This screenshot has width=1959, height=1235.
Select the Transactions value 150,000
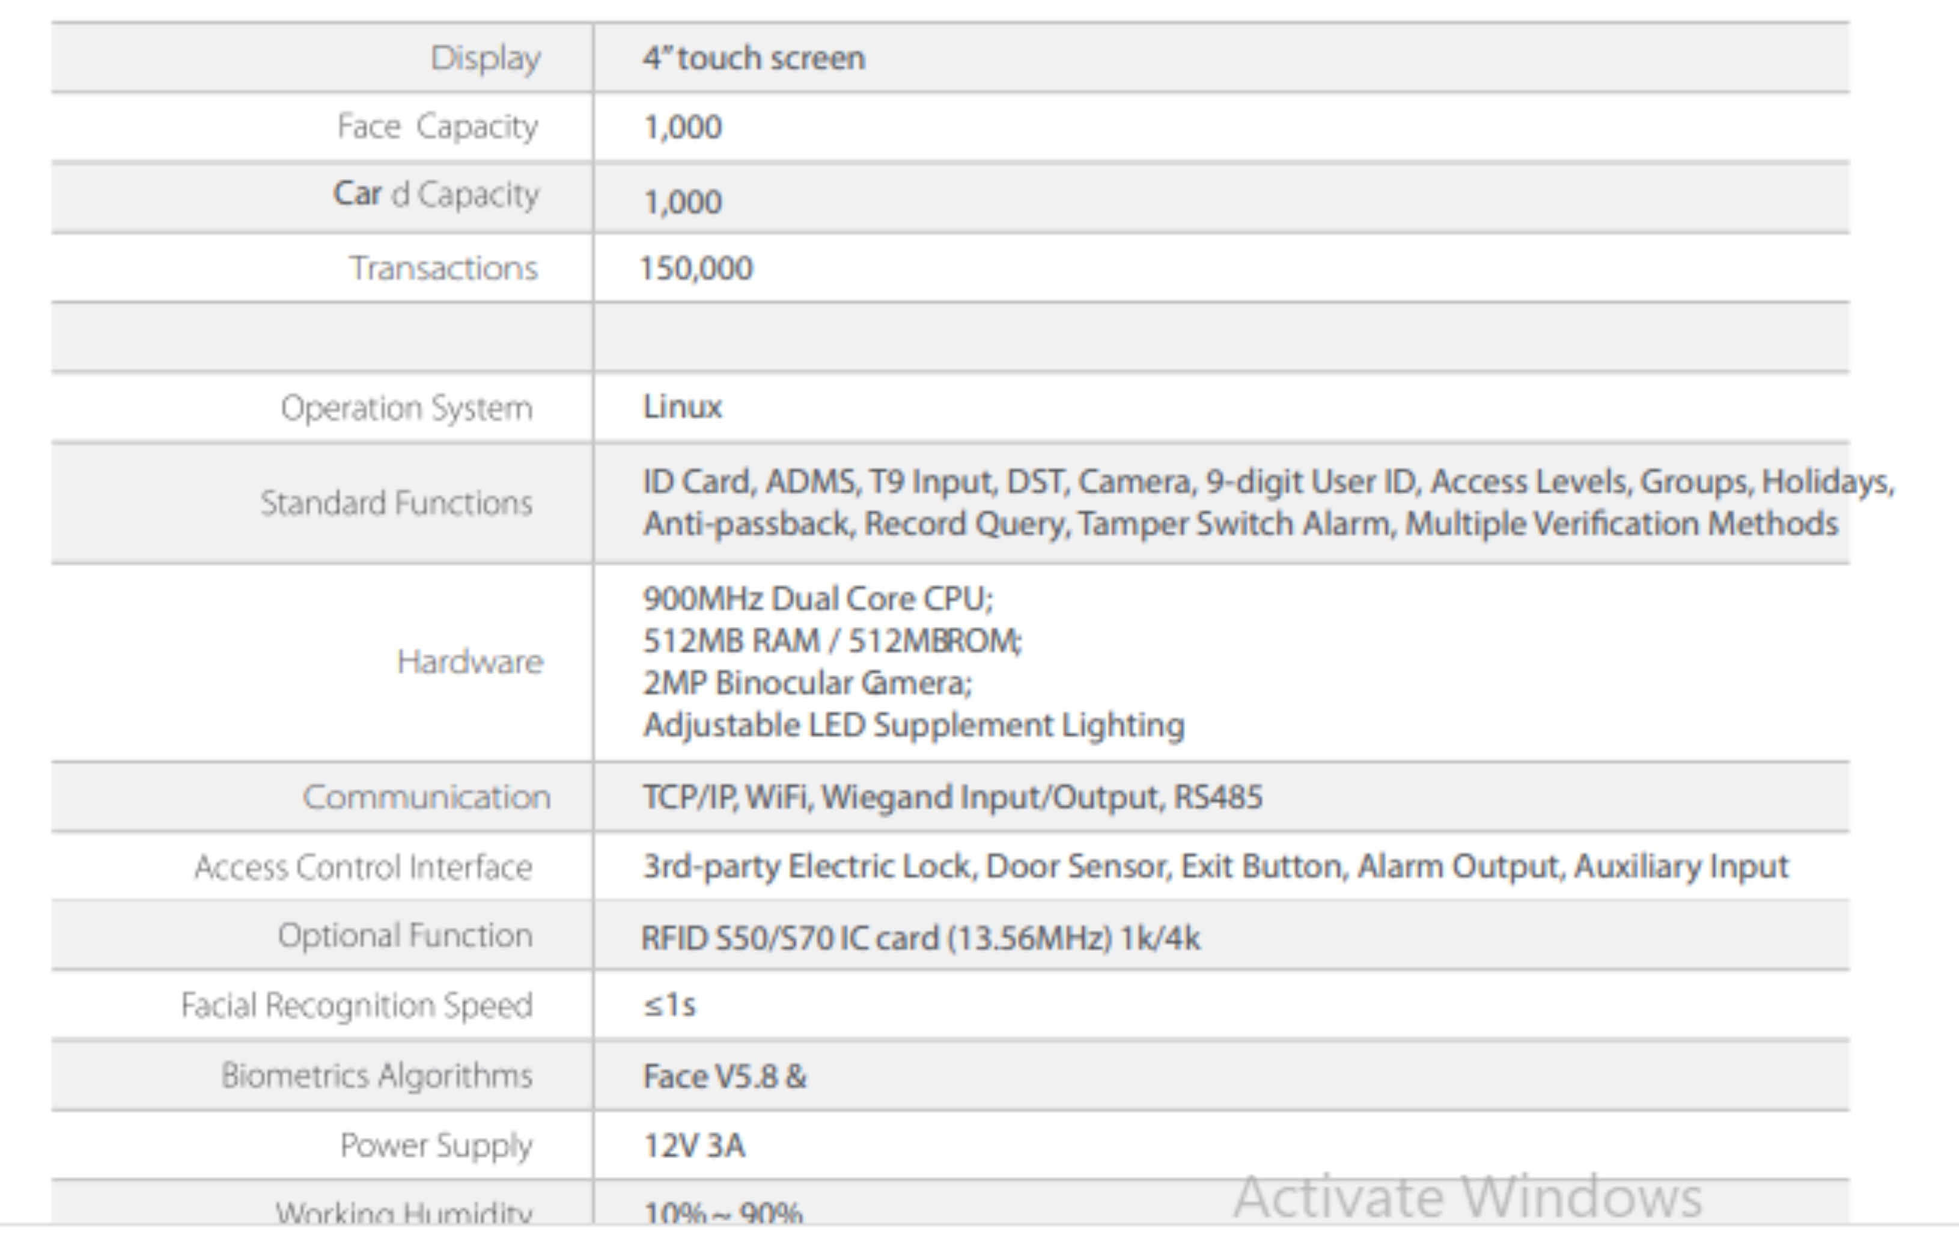click(x=696, y=269)
